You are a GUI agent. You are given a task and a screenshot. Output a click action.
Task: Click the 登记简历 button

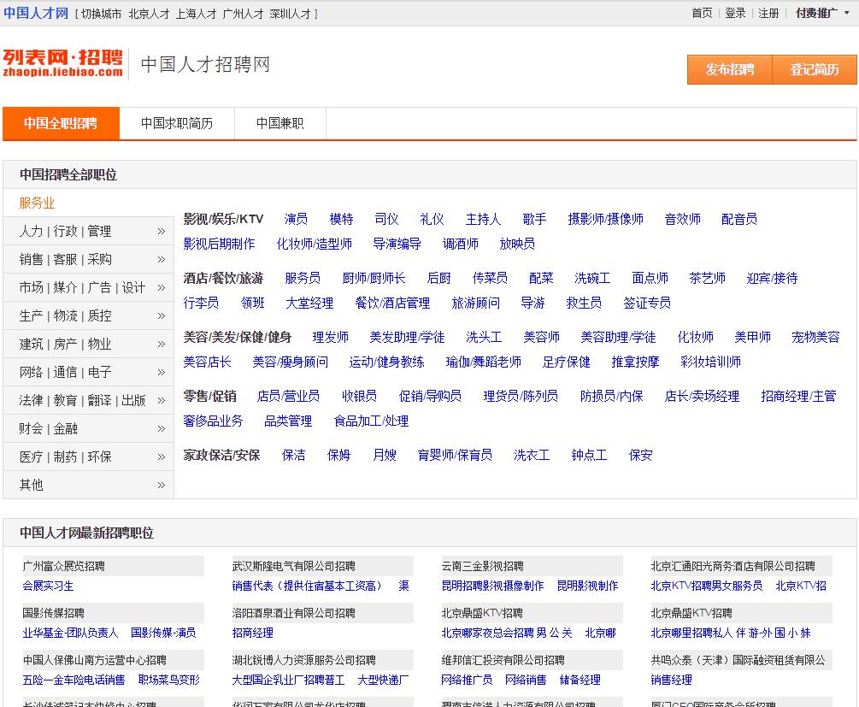[814, 70]
